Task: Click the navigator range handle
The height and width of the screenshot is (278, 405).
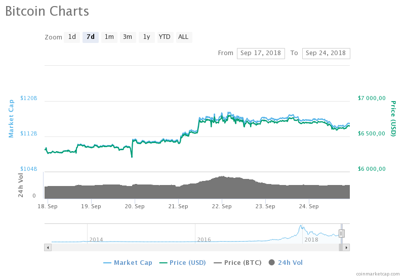Action: tap(342, 233)
